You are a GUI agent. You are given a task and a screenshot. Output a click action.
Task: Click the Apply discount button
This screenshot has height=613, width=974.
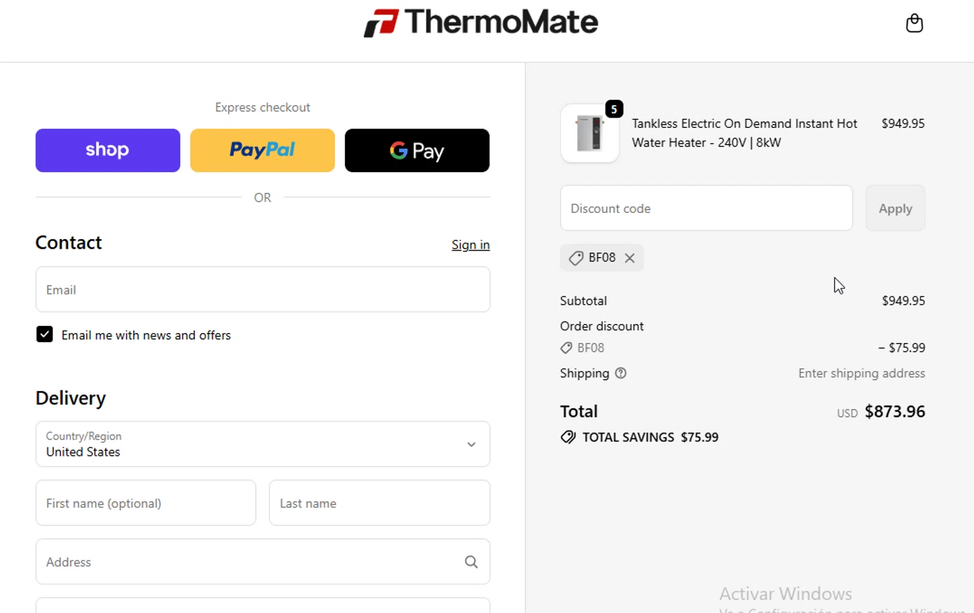coord(895,208)
